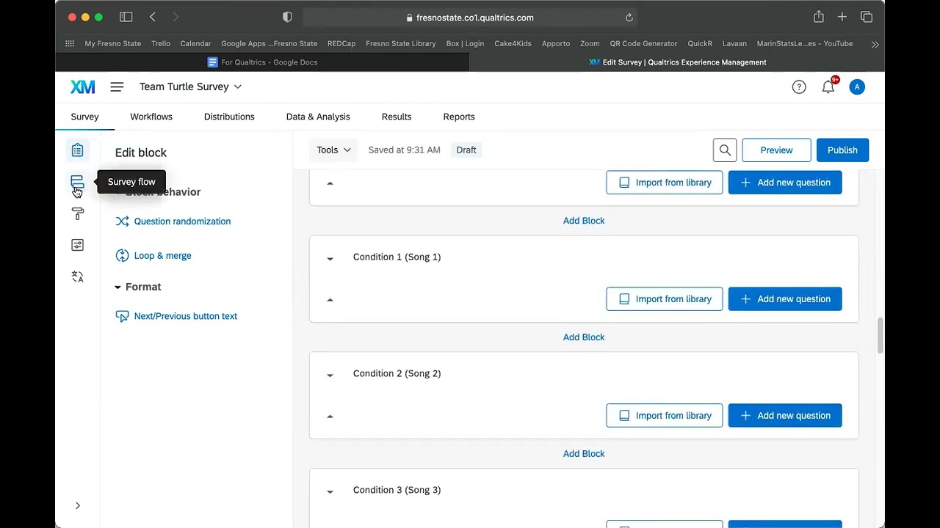Switch to the Data & Analysis tab

(x=318, y=117)
